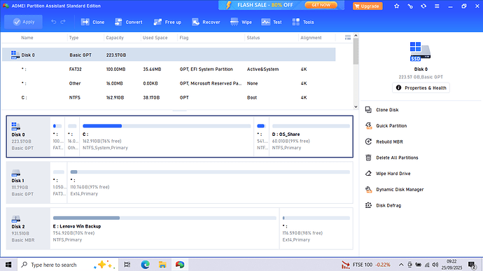Select the 176.59GB Ext4 partition on Disk 2
Screen dimensions: 483x271
(316, 228)
